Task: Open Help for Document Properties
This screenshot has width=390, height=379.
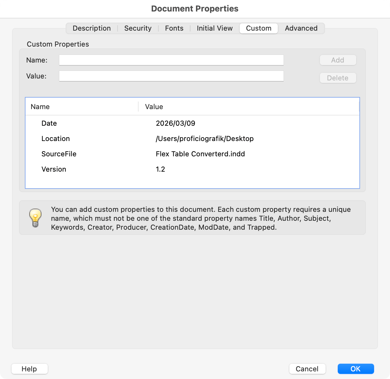Action: [29, 369]
